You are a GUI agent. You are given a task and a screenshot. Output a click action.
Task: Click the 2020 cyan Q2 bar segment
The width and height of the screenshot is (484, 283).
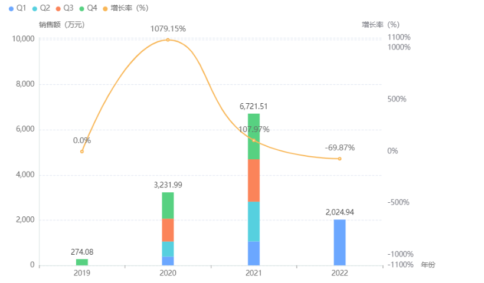pos(168,249)
